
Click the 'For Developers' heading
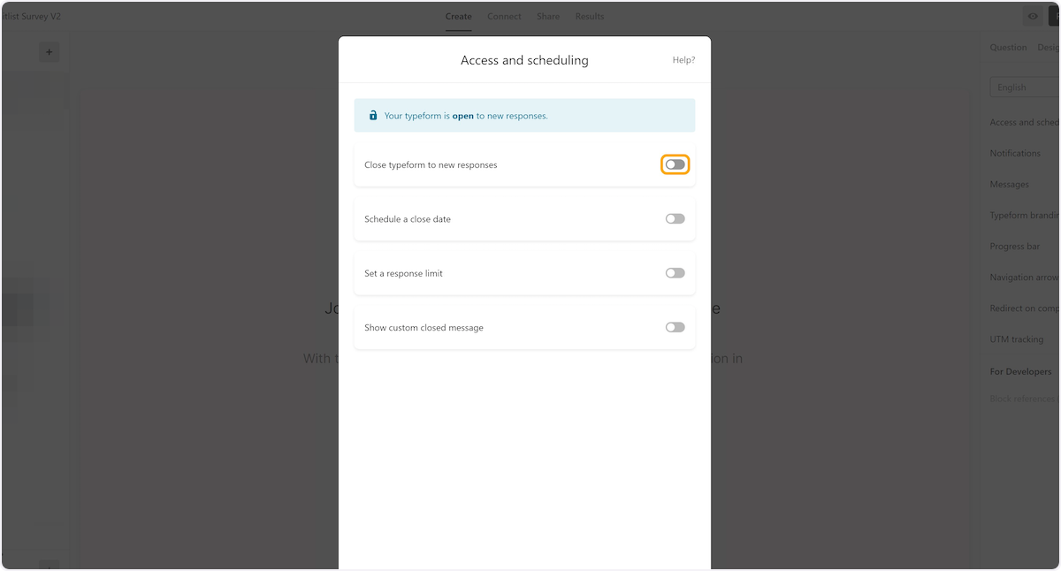point(1020,371)
